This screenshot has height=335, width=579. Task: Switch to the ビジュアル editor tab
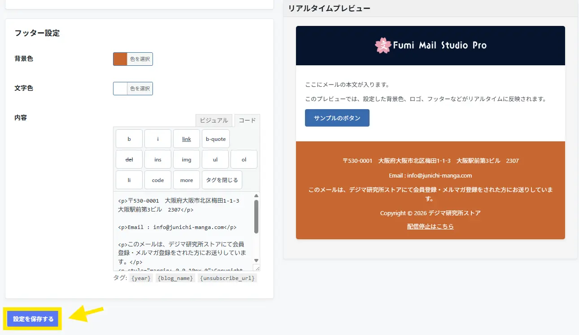[214, 120]
